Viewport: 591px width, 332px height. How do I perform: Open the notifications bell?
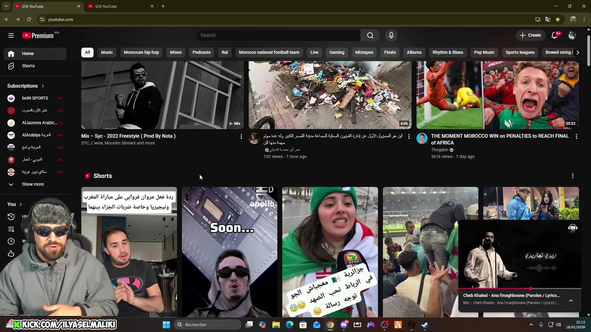click(555, 36)
